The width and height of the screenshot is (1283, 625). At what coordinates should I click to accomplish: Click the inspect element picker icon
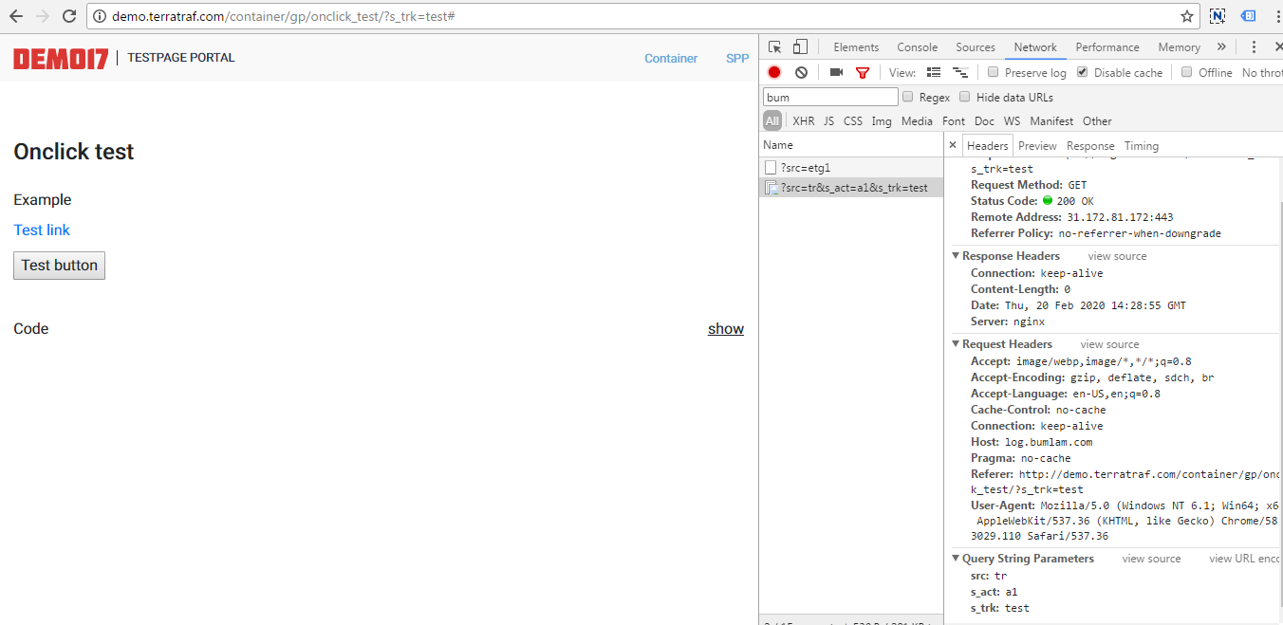[775, 47]
